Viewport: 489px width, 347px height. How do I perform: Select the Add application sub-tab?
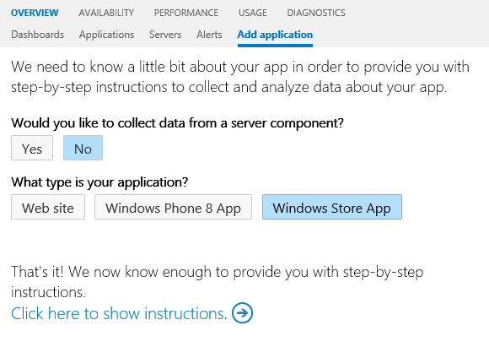click(x=275, y=35)
